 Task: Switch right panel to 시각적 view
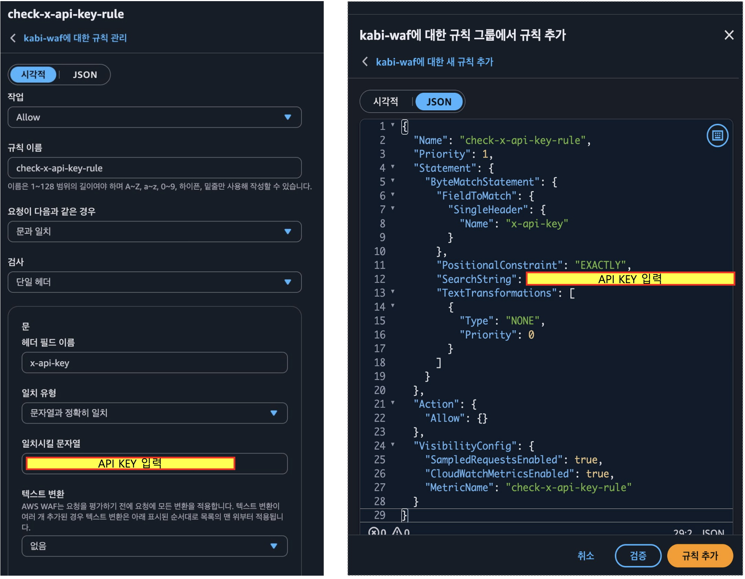[x=386, y=102]
